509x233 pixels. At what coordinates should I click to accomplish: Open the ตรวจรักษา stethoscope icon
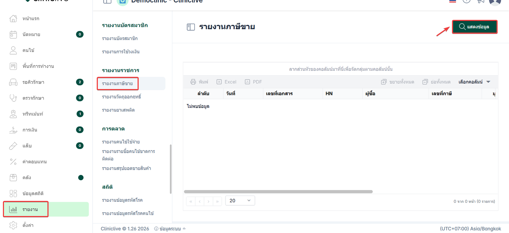[x=13, y=98]
